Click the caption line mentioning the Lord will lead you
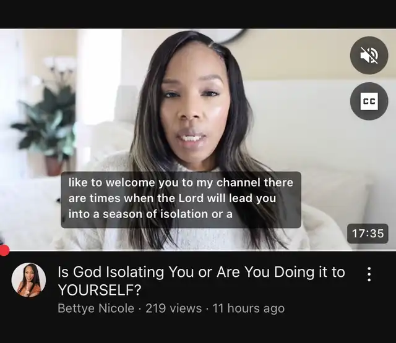The height and width of the screenshot is (343, 396). (x=172, y=198)
